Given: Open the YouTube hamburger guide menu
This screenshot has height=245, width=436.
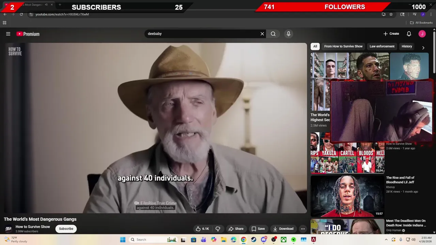Looking at the screenshot, I should (8, 34).
